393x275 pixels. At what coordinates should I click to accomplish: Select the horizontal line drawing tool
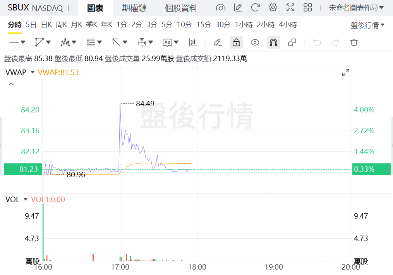tap(14, 42)
